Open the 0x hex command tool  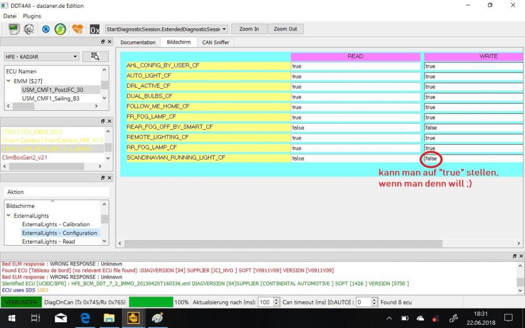coord(94,29)
